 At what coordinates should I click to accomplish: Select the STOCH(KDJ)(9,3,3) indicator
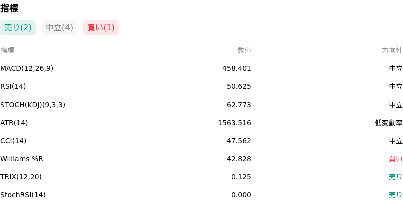[33, 105]
